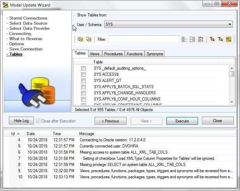Click the PK related tables icon

pyautogui.click(x=212, y=39)
